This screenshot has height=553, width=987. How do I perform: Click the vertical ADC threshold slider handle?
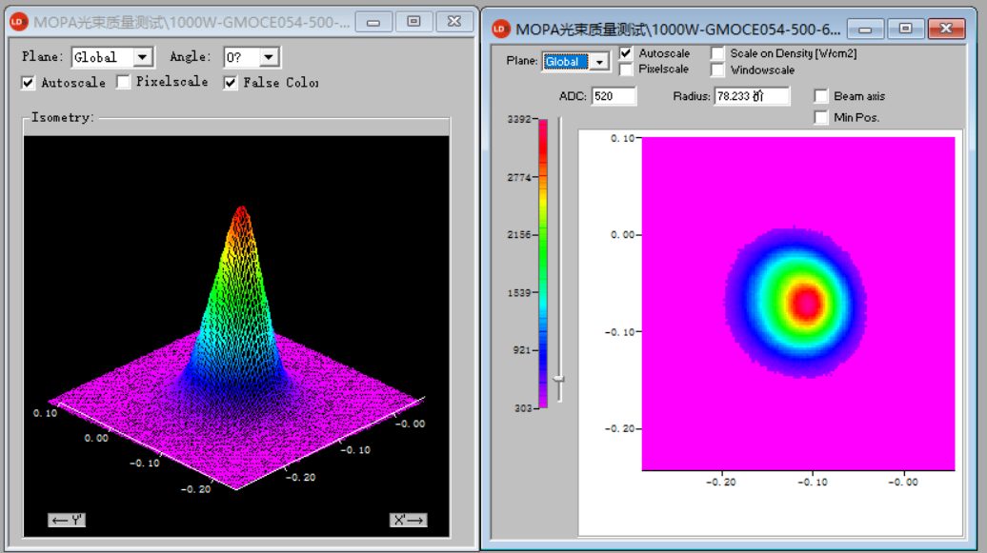click(559, 379)
